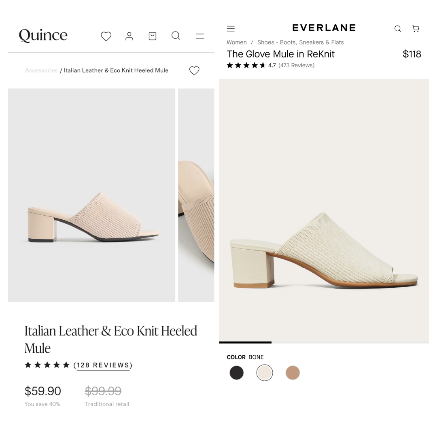437x437 pixels.
Task: Click the Everlane logo
Action: pos(324,28)
